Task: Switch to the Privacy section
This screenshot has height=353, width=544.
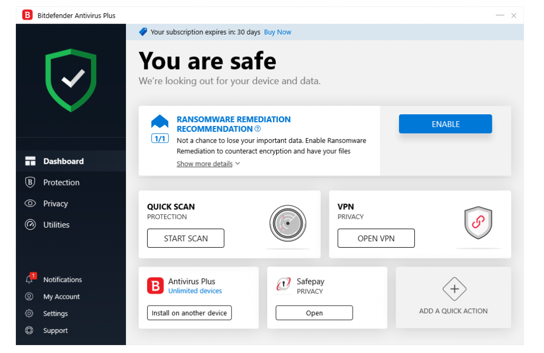Action: coord(71,204)
